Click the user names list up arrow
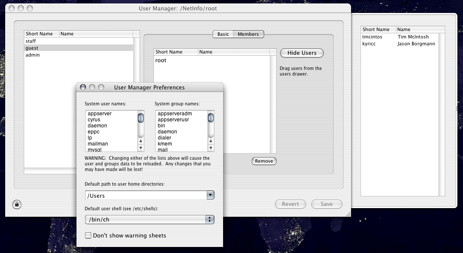The width and height of the screenshot is (463, 253). point(141,141)
